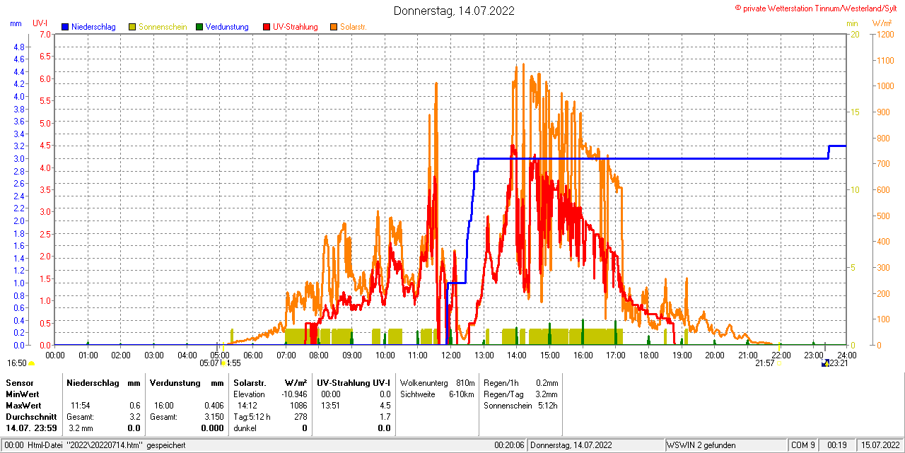The height and width of the screenshot is (453, 905).
Task: Click the COM 9 status bar panel
Action: [x=802, y=445]
